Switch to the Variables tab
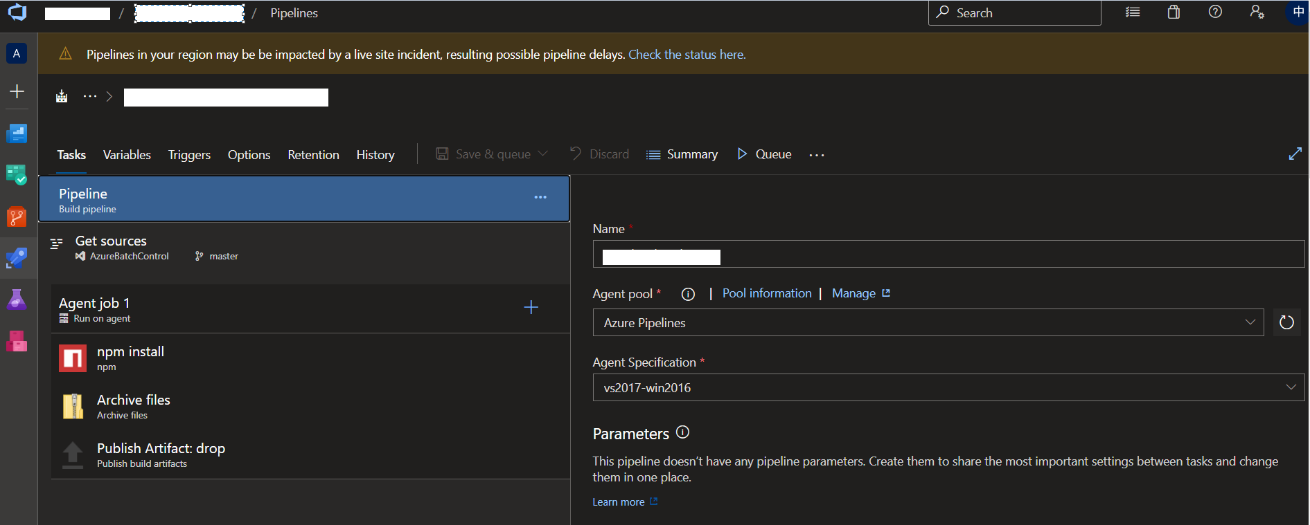 point(127,155)
